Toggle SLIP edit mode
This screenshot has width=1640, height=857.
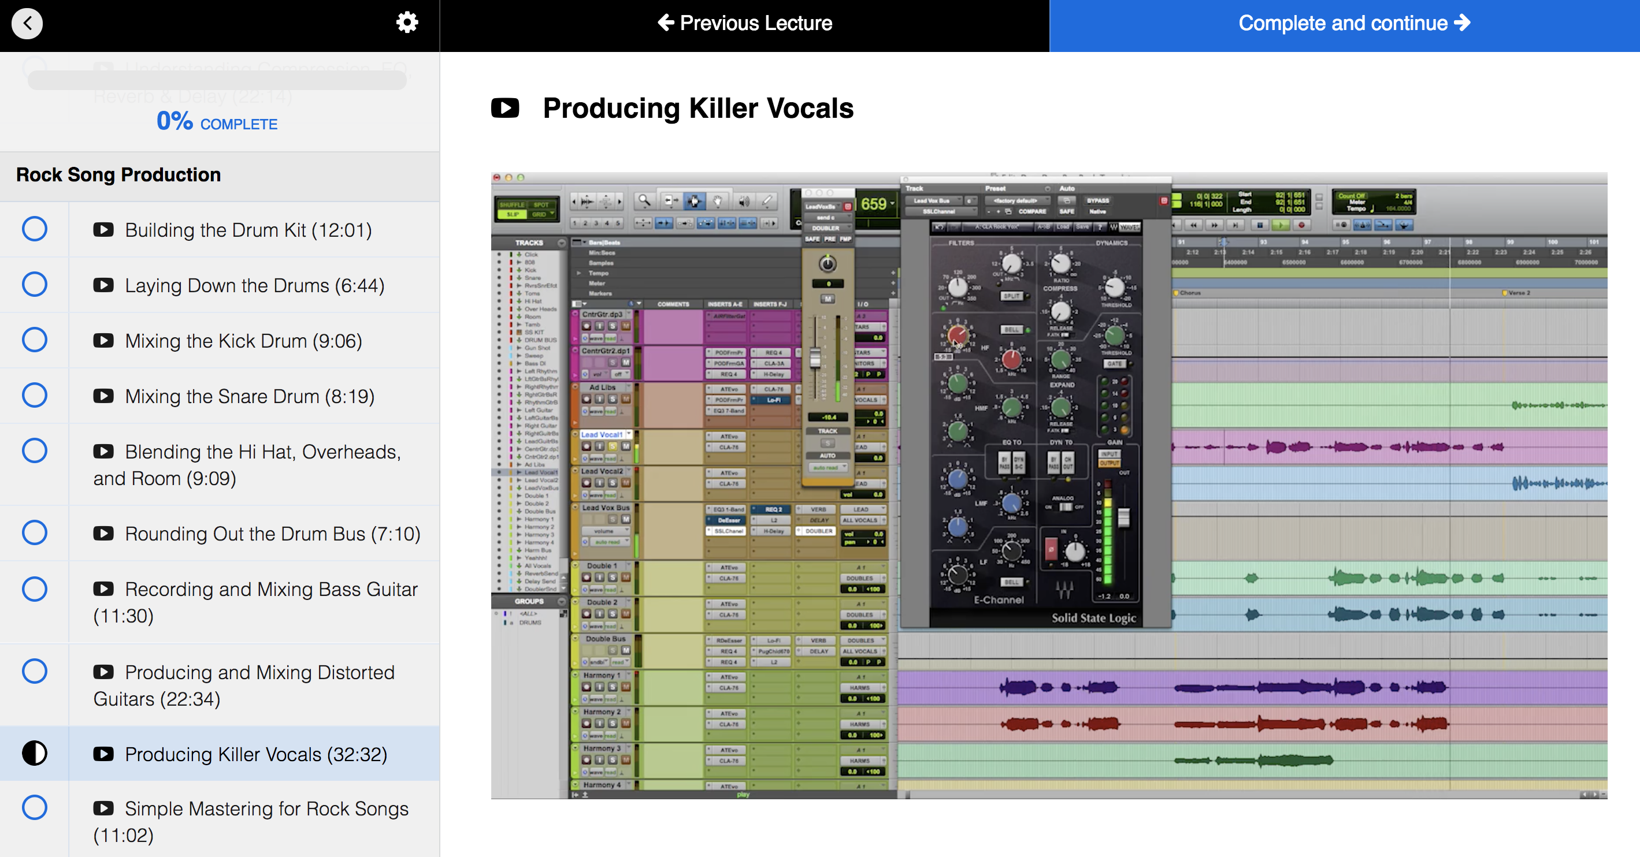point(512,214)
